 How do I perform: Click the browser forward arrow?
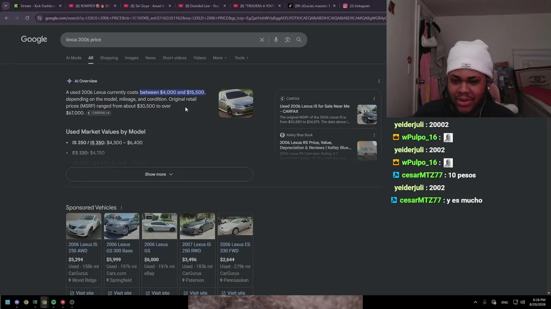(x=17, y=18)
